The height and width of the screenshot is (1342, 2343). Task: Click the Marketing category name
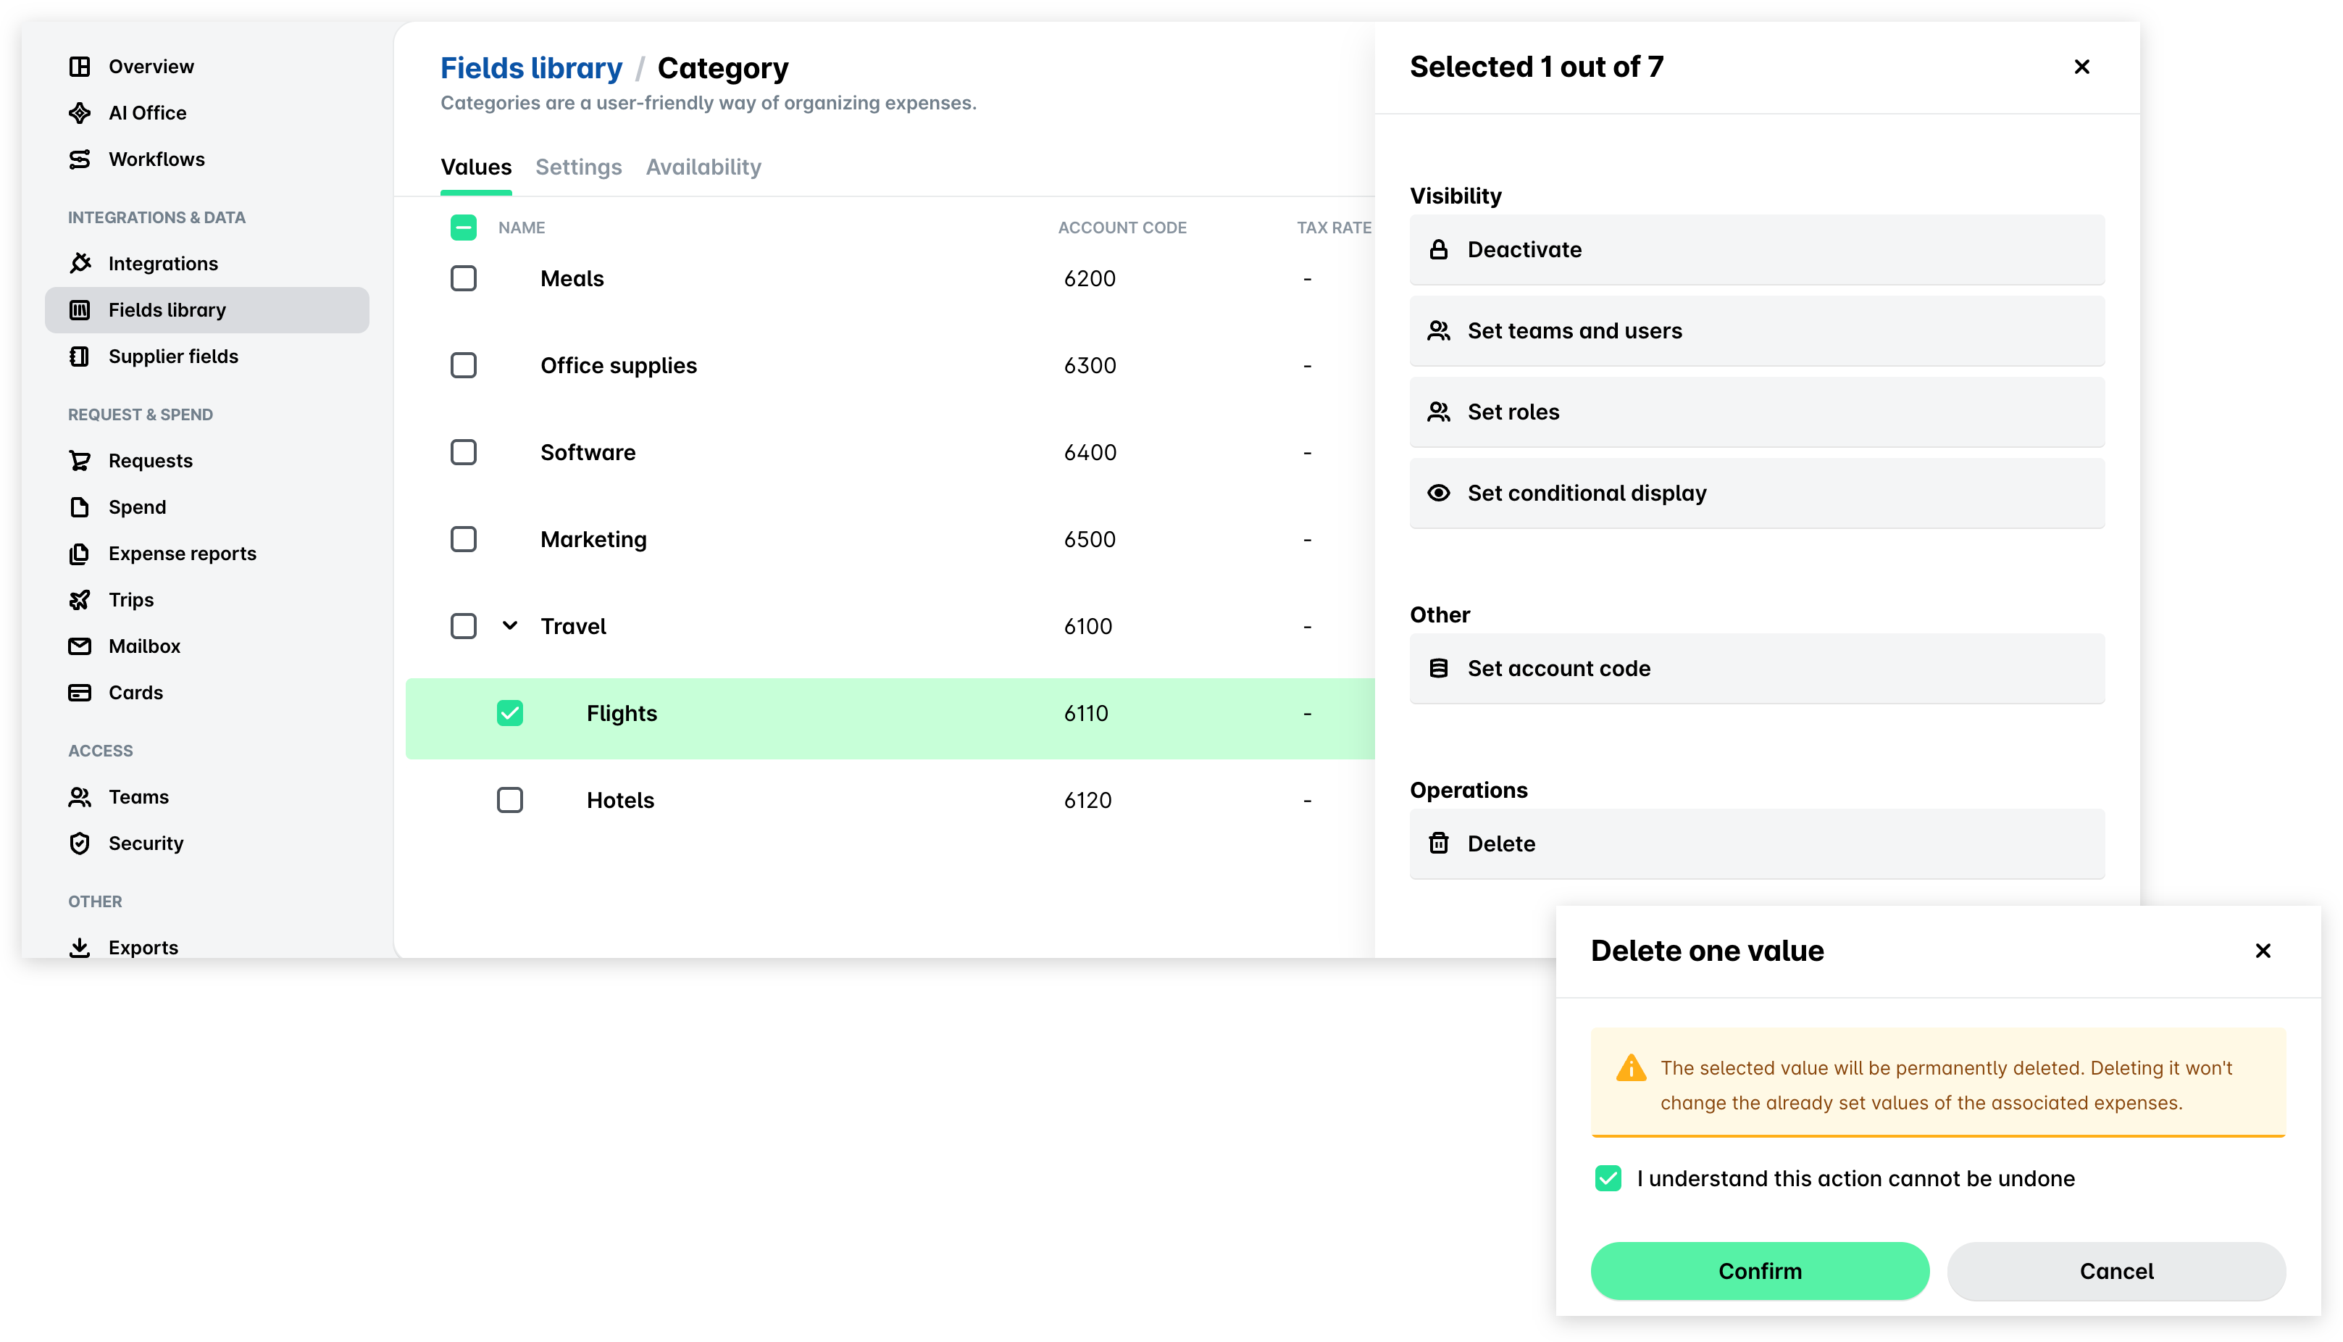[593, 539]
